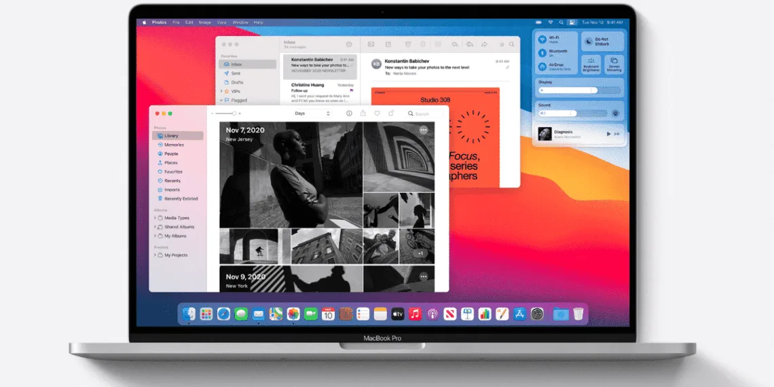Open the Image menu in menu bar
Screen dimensions: 774x387
204,22
